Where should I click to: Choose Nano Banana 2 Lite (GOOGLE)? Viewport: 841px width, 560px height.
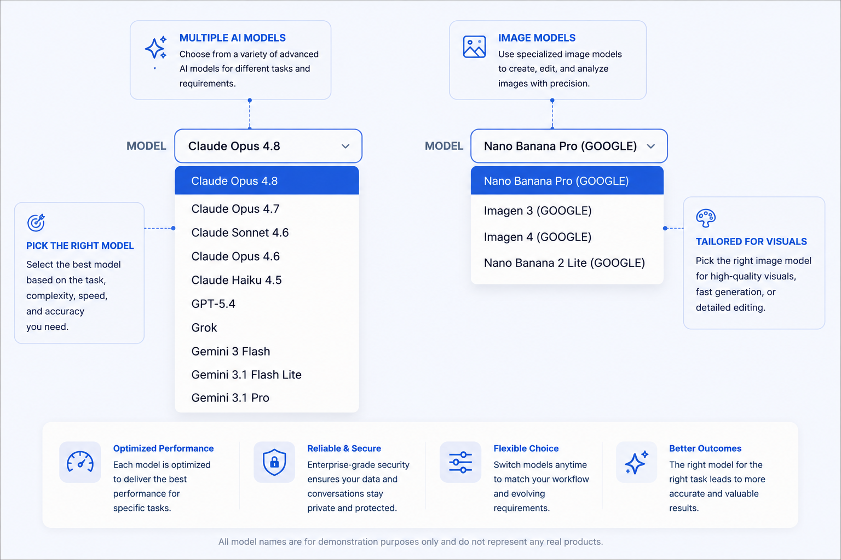(x=567, y=263)
